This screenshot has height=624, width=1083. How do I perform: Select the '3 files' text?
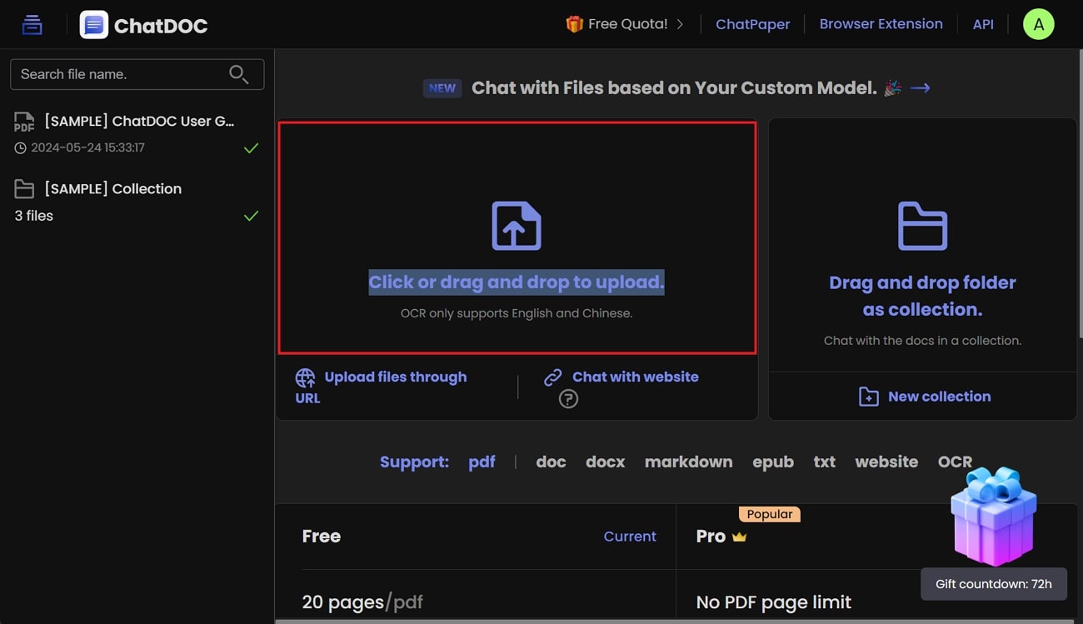[x=33, y=216]
